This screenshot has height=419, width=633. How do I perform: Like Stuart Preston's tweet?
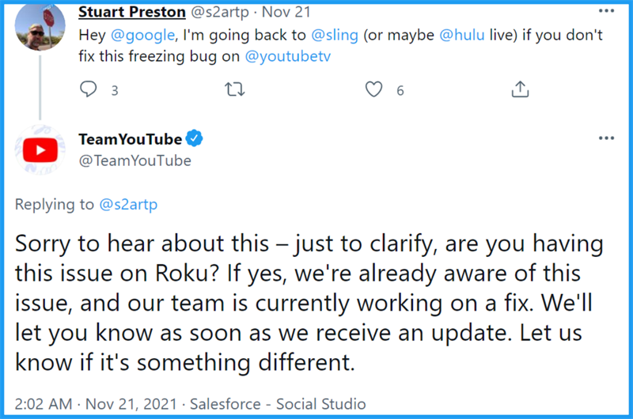click(374, 90)
